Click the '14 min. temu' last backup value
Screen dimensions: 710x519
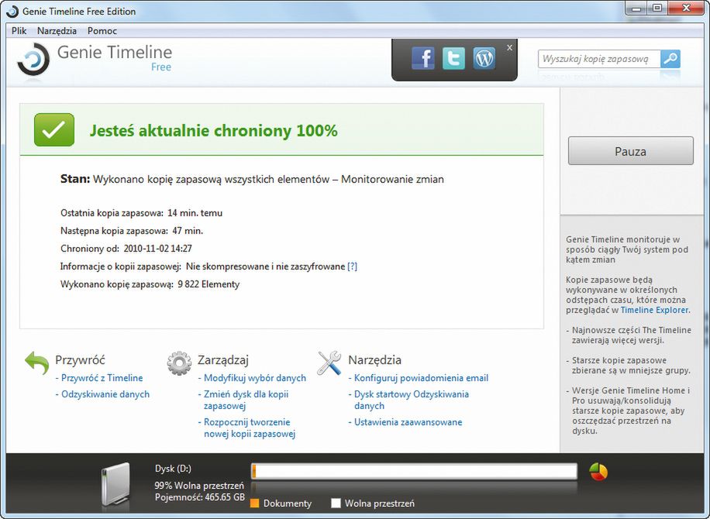coord(195,213)
